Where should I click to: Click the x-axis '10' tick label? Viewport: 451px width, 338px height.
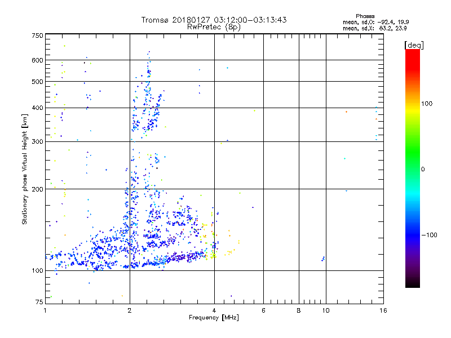click(326, 310)
